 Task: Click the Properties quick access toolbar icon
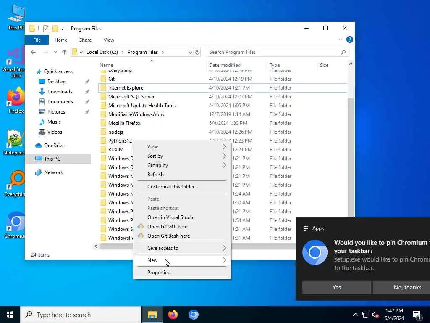pyautogui.click(x=46, y=28)
